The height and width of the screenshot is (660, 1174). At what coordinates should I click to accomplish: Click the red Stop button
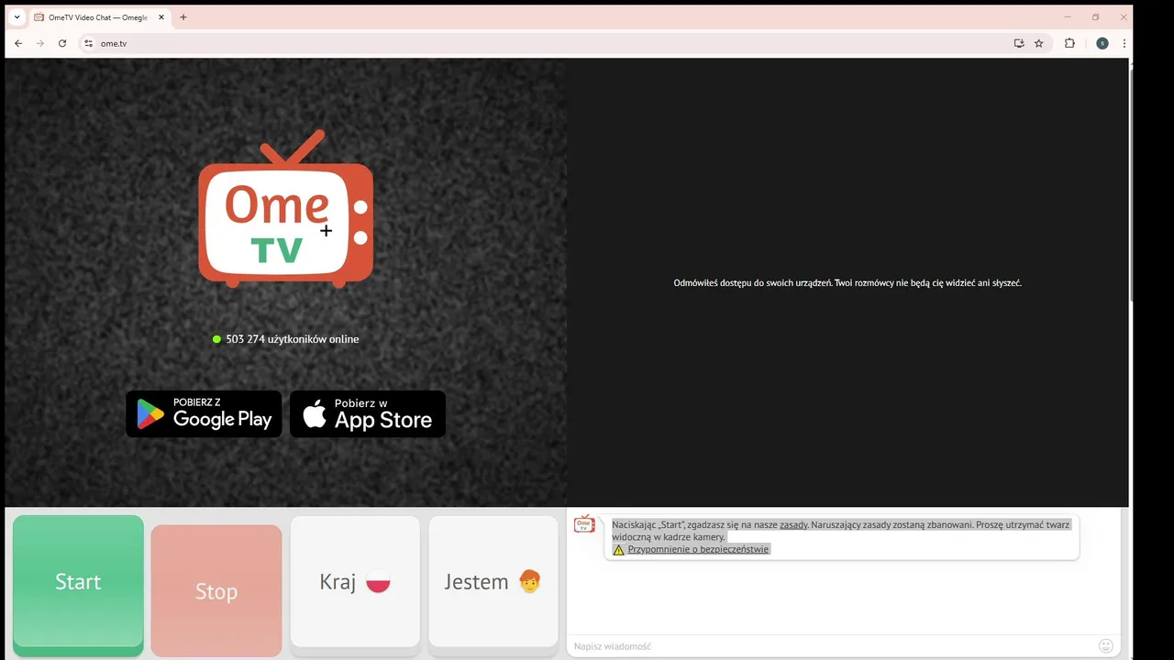216,591
